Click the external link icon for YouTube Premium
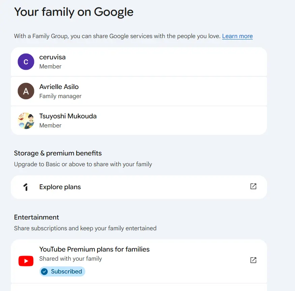 pyautogui.click(x=253, y=260)
